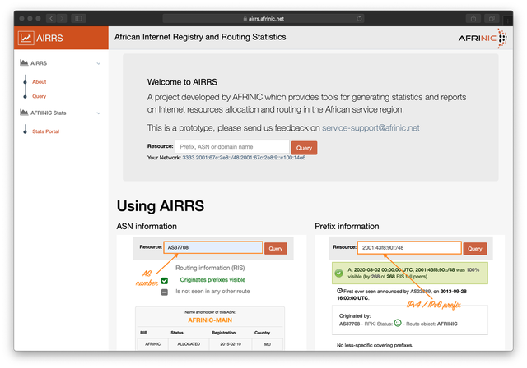Toggle Originates prefixes visible checkbox
The image size is (527, 368).
(165, 281)
